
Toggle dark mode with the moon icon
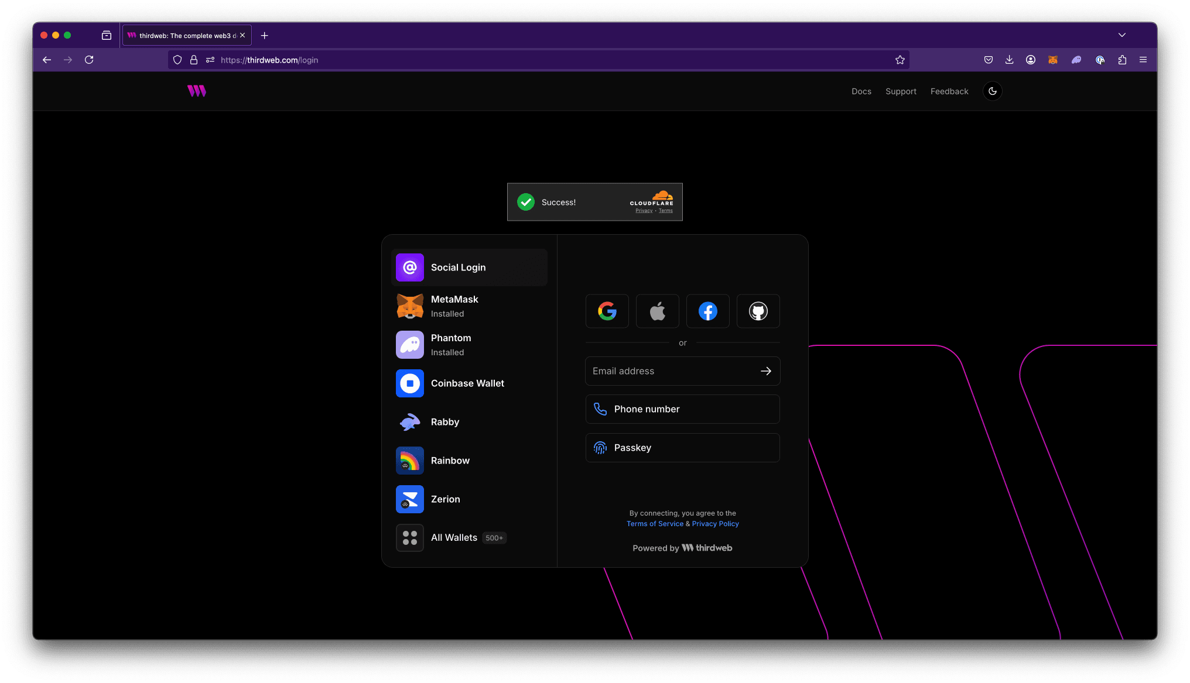coord(992,91)
